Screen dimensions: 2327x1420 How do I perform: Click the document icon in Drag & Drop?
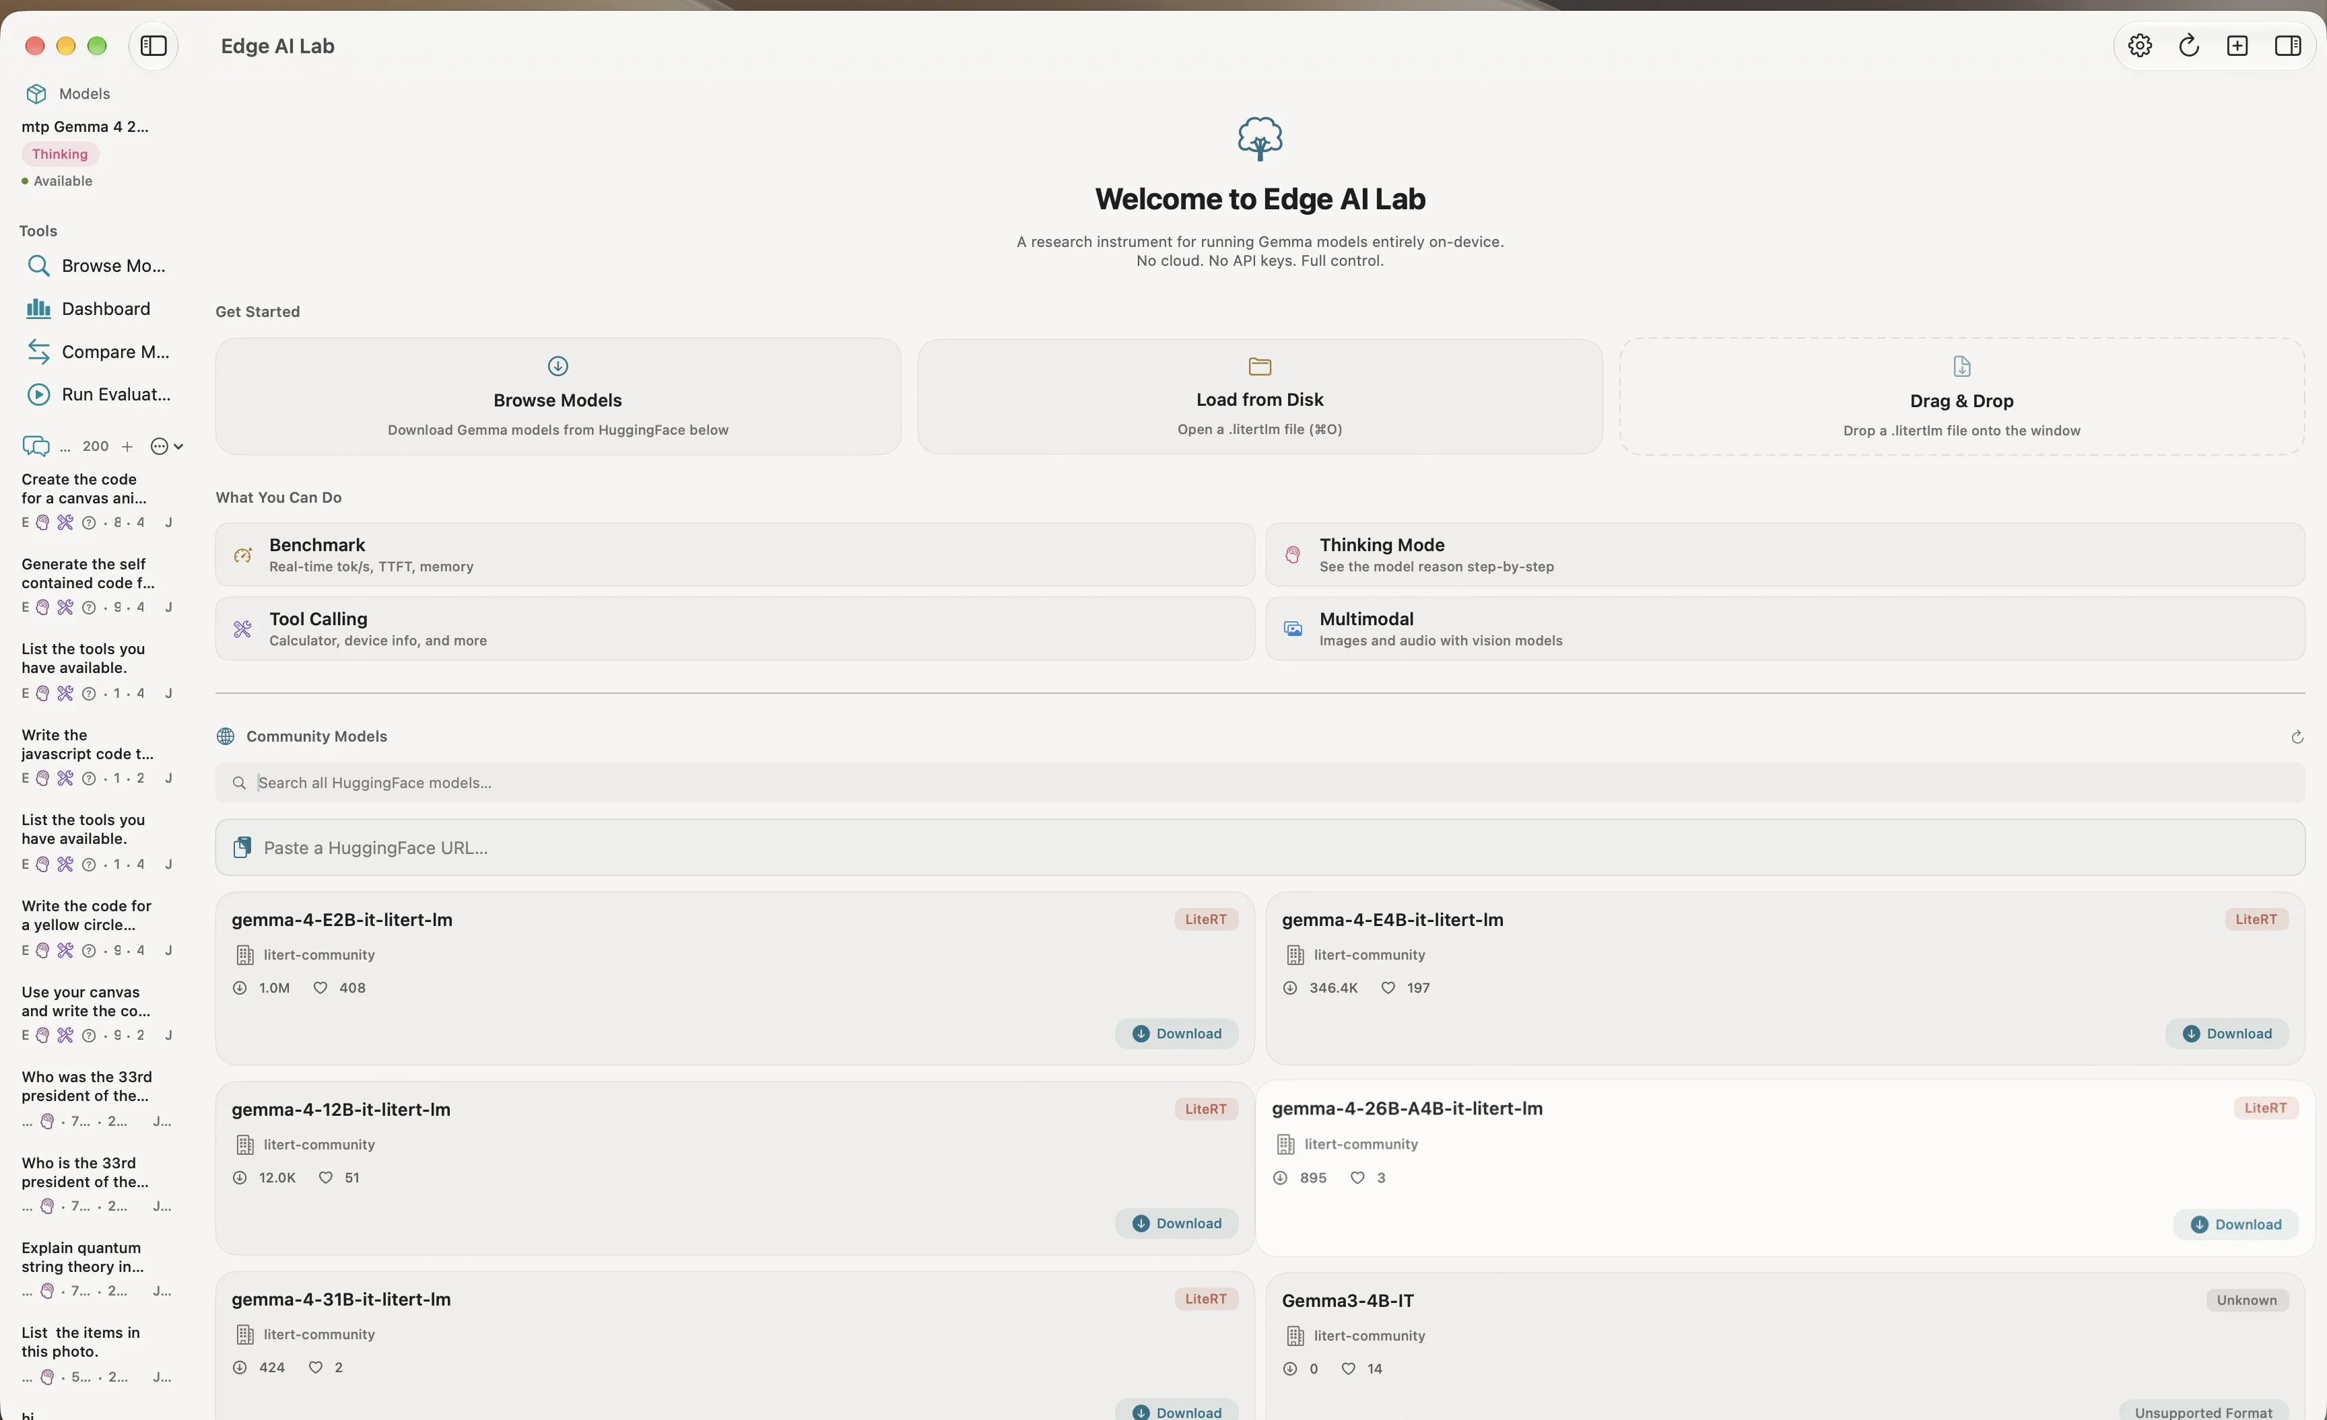pyautogui.click(x=1961, y=365)
